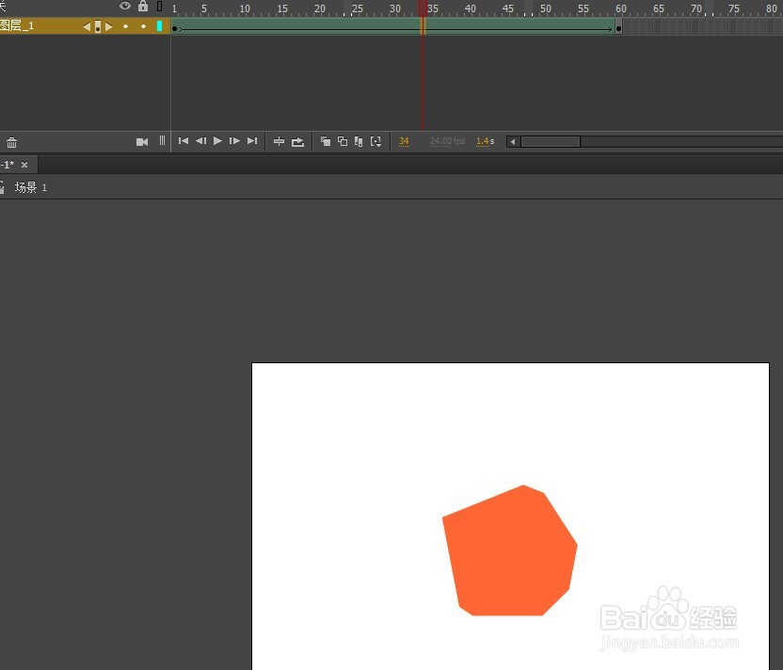Enable onion skin mode
This screenshot has width=783, height=670.
(x=325, y=141)
